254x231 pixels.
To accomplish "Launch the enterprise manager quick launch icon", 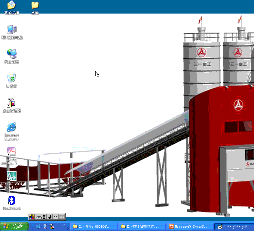I will (x=52, y=226).
